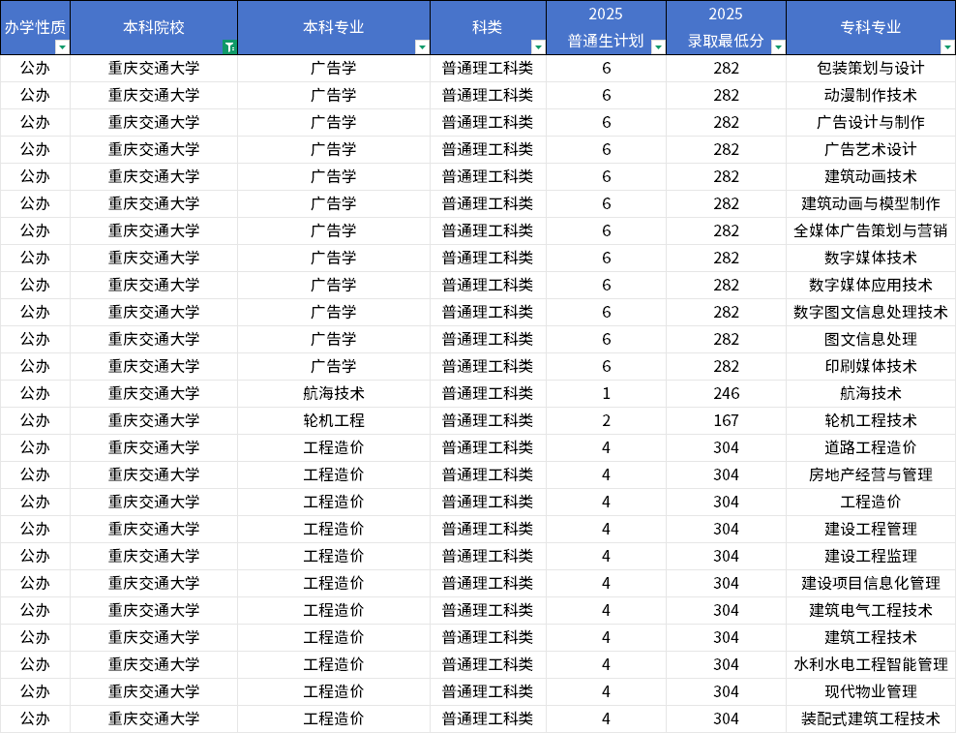This screenshot has width=956, height=733.
Task: Select the 轮机工程 cell in 本科专业 column
Action: 333,420
